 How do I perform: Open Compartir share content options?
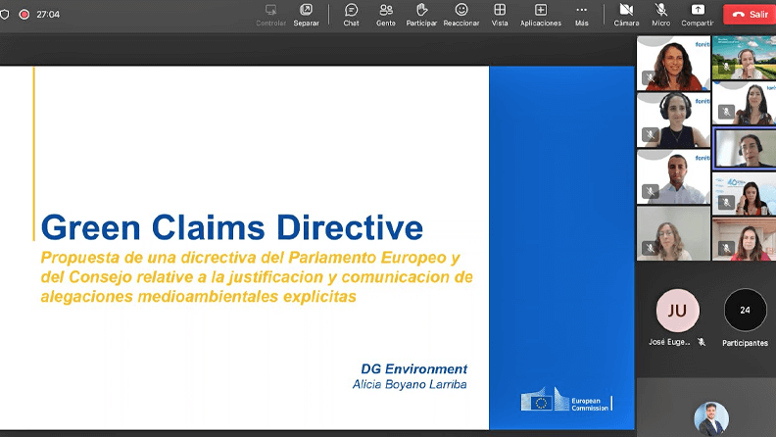point(698,15)
